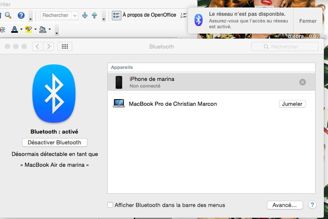Apply background color paint bucket icon

(x=43, y=29)
